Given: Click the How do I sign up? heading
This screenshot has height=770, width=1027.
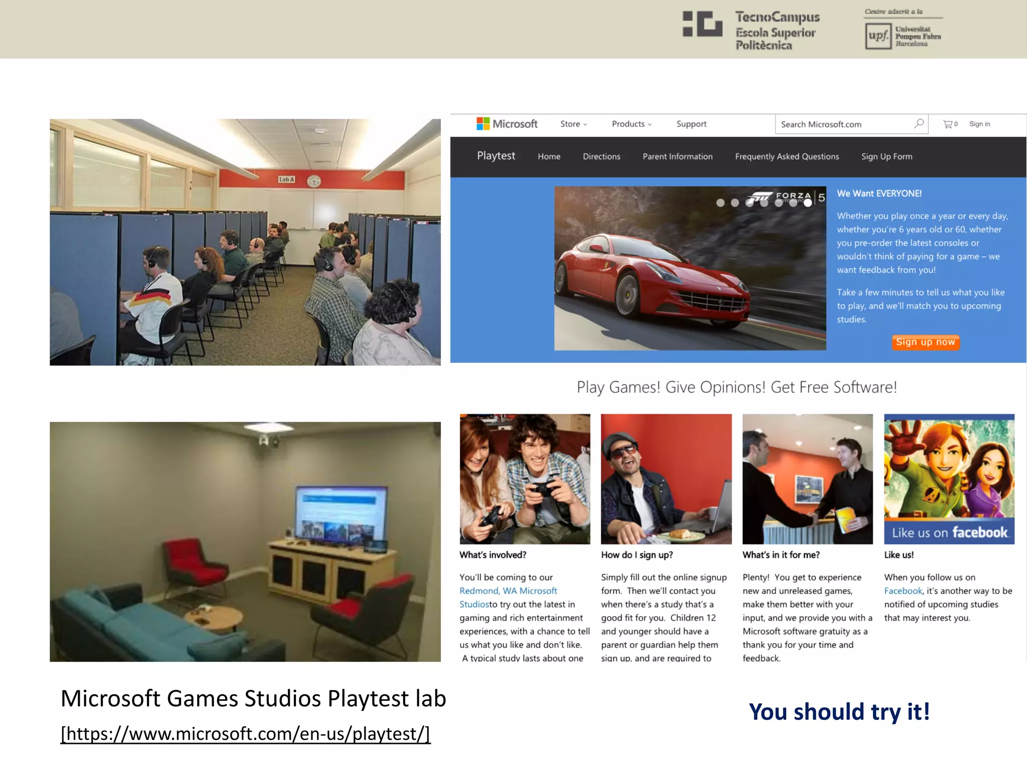Looking at the screenshot, I should [637, 555].
